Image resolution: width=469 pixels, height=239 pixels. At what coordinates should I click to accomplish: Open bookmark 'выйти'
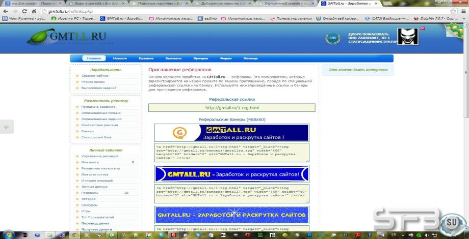(x=207, y=18)
